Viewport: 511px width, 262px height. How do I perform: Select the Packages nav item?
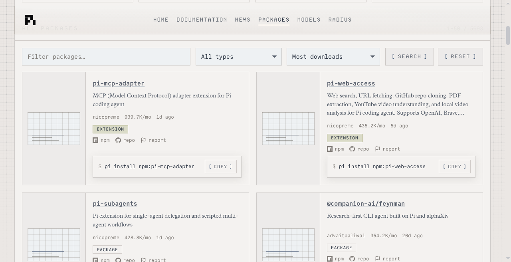pos(274,20)
